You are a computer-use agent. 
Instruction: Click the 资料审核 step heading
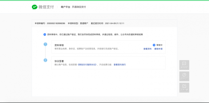click(x=59, y=45)
